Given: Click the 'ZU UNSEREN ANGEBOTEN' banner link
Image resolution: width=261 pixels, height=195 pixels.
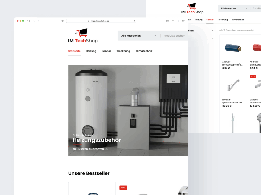Looking at the screenshot, I should [x=90, y=149].
